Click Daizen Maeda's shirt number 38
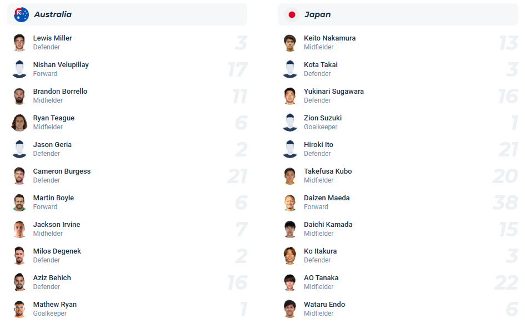This screenshot has height=329, width=525. point(505,203)
